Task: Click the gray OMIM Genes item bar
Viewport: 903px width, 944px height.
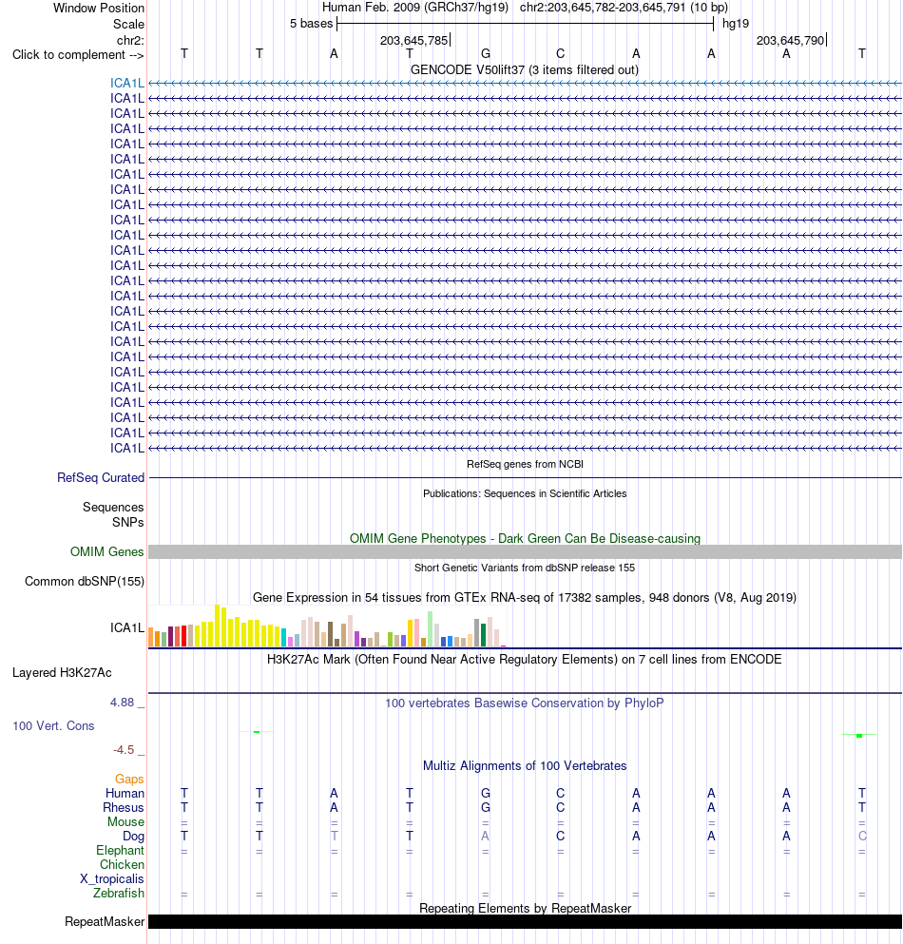Action: (x=525, y=551)
